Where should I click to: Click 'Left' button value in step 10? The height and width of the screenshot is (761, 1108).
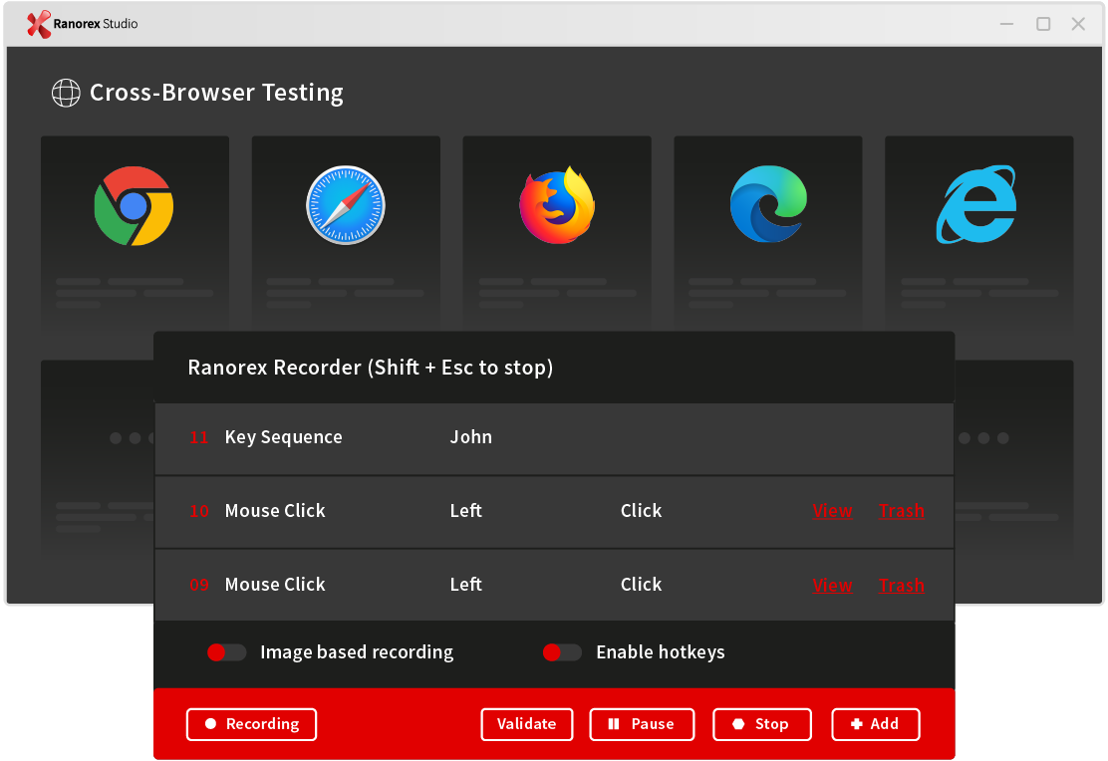click(466, 511)
